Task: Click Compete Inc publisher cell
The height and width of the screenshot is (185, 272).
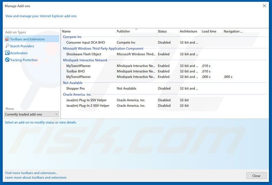Action: coord(126,42)
